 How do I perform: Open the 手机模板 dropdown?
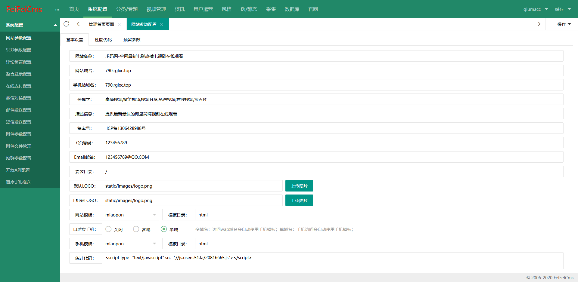131,244
